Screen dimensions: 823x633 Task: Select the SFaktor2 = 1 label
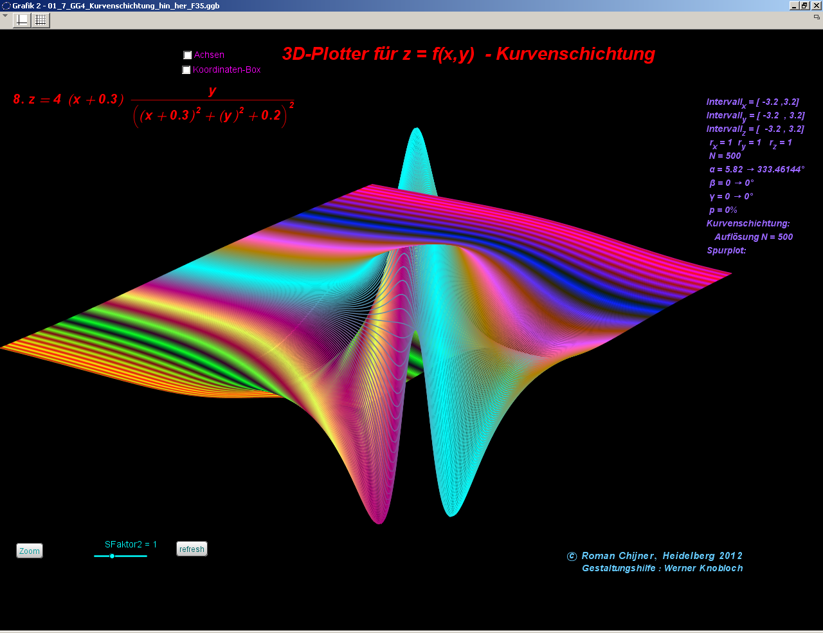coord(131,544)
